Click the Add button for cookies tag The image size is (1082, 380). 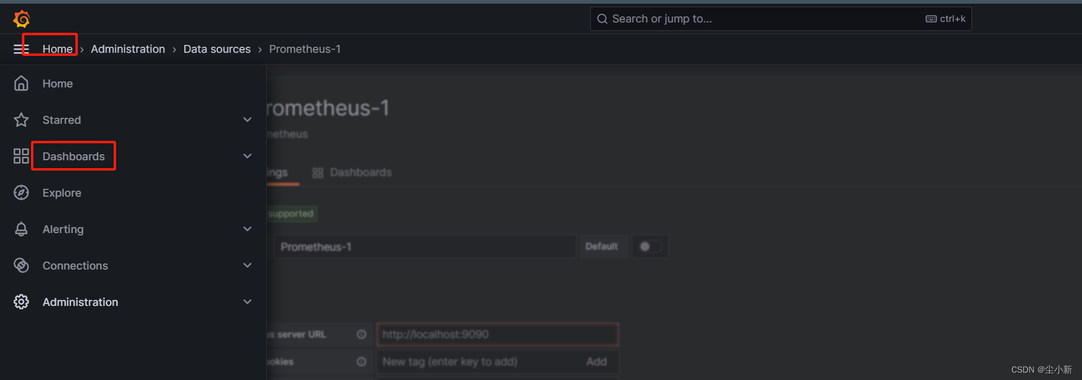click(x=596, y=362)
